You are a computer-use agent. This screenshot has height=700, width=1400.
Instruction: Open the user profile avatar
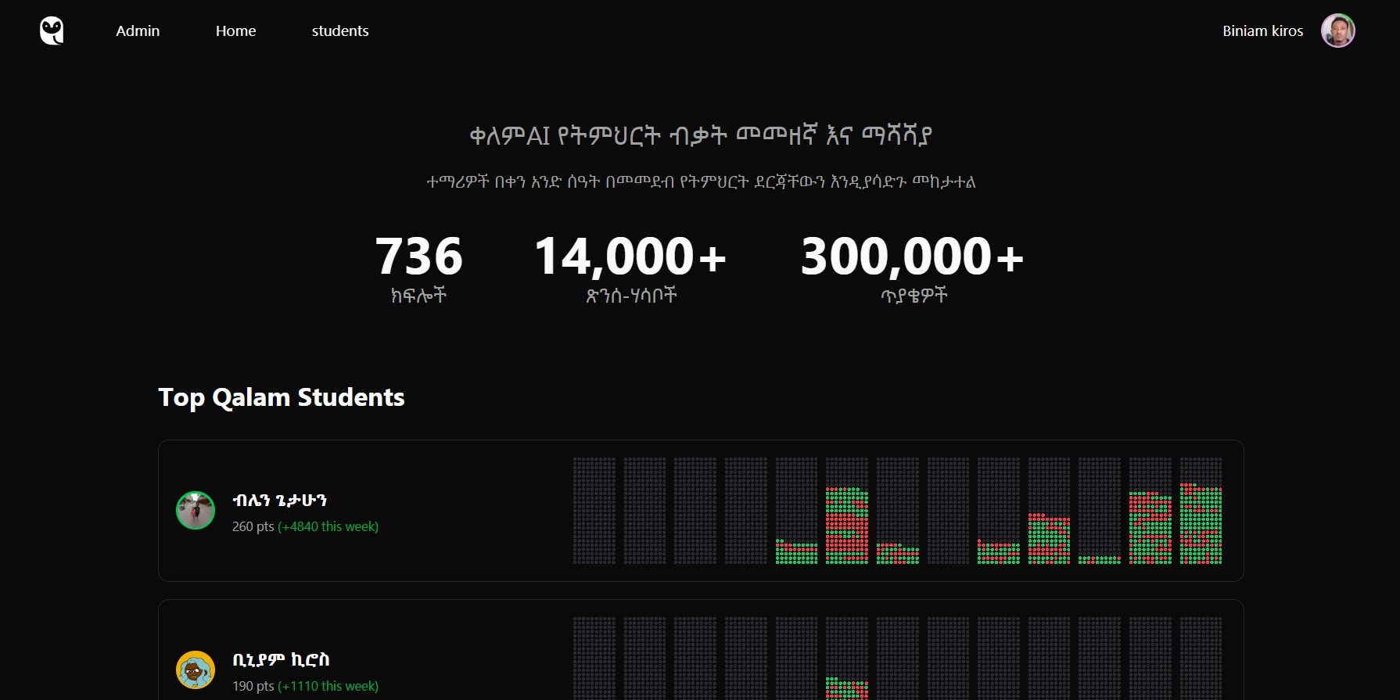(x=1337, y=31)
